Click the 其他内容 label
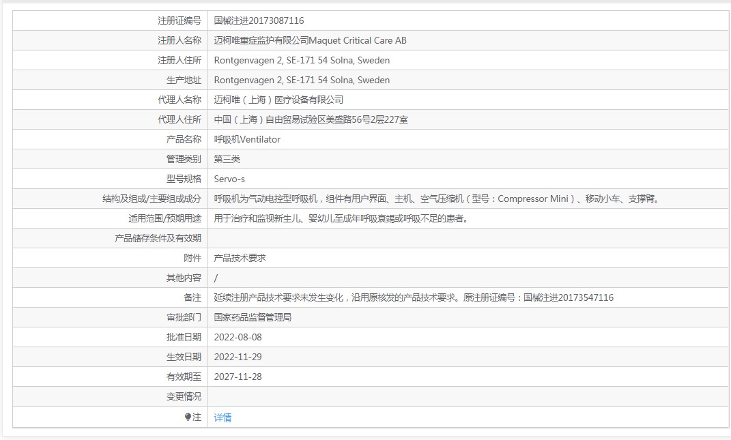Screen dimensions: 731x440 pyautogui.click(x=184, y=278)
